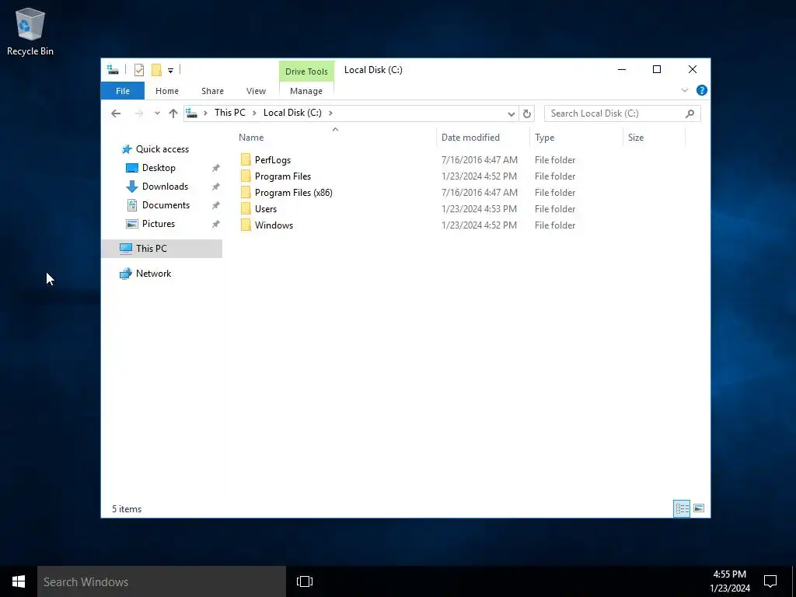The image size is (796, 597).
Task: Select the Program Files (x86) folder
Action: 293,193
